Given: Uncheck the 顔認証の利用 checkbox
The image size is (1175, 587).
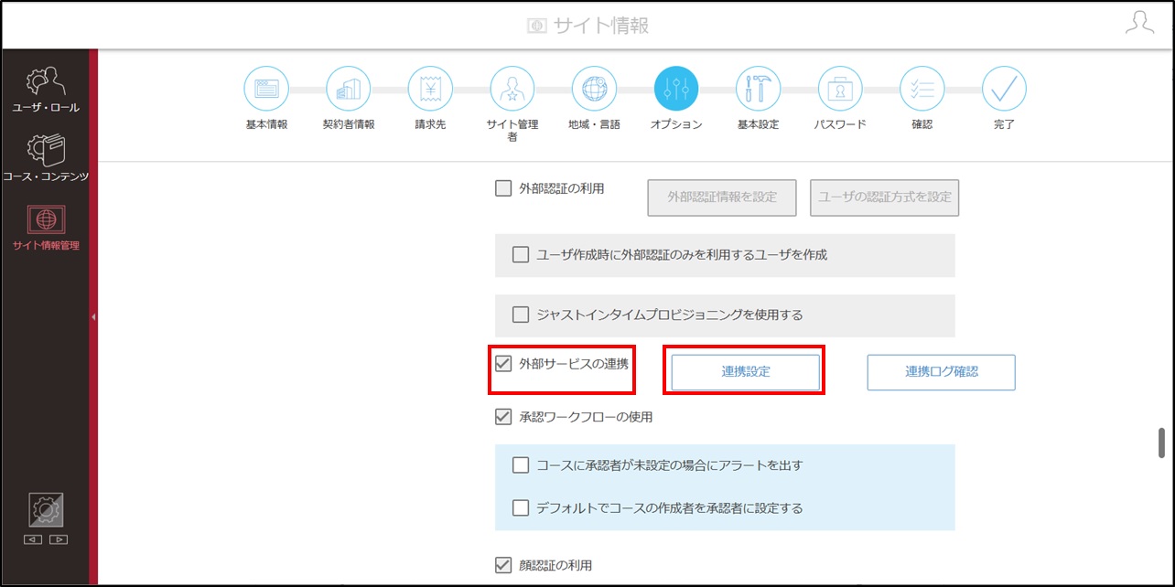Looking at the screenshot, I should click(503, 565).
